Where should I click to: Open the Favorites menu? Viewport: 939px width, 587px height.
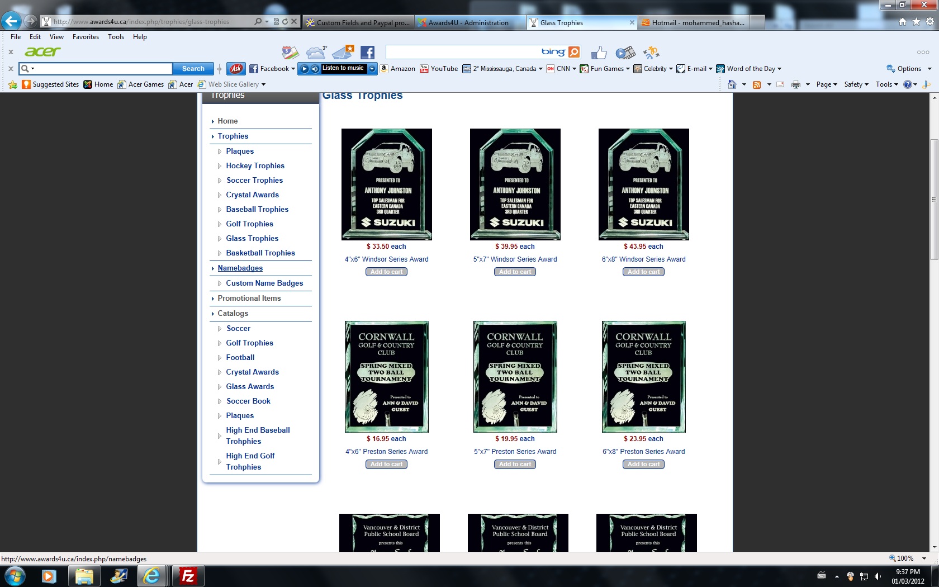pos(86,37)
